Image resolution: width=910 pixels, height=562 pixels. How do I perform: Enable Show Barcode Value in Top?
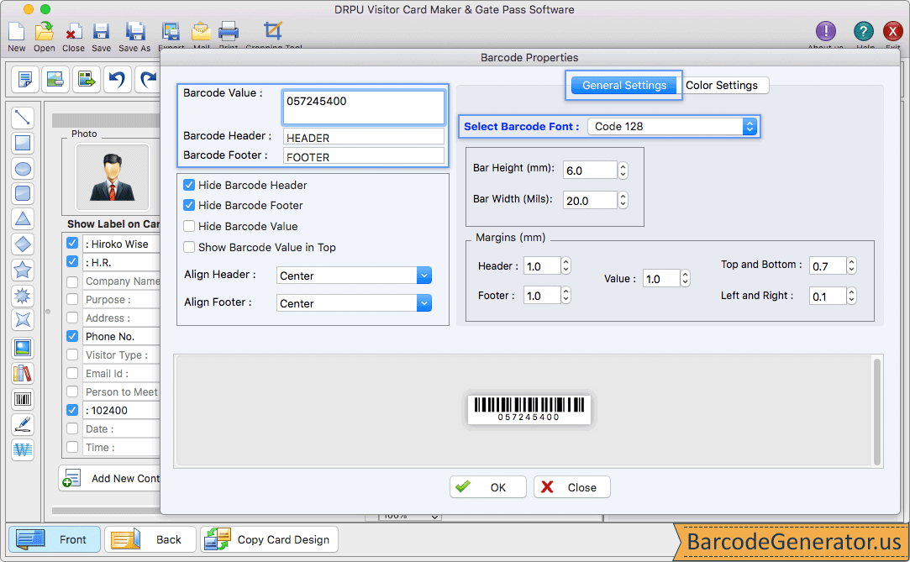click(189, 247)
